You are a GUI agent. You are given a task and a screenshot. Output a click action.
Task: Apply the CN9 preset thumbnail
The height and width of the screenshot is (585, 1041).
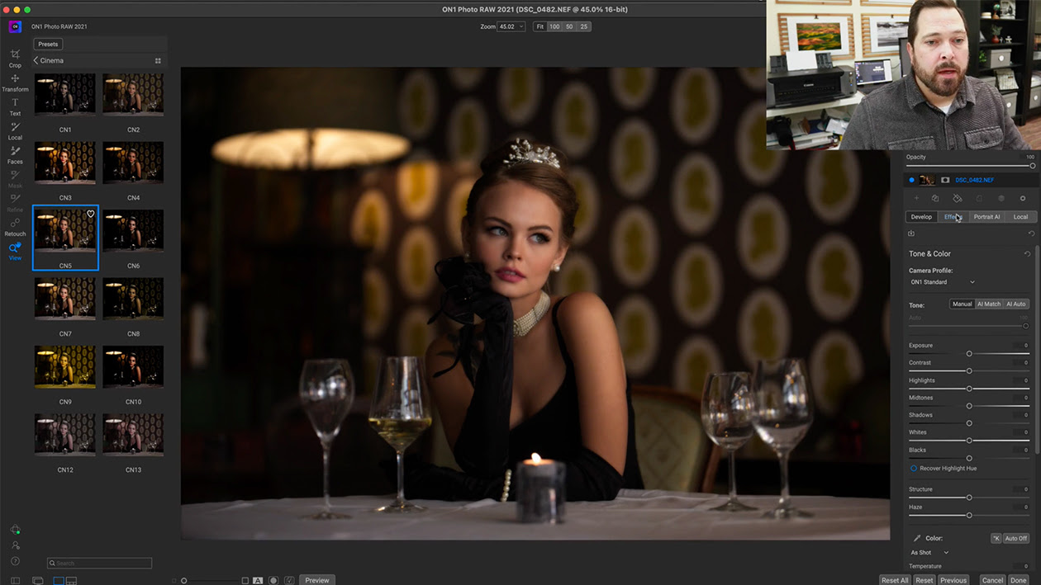(65, 366)
